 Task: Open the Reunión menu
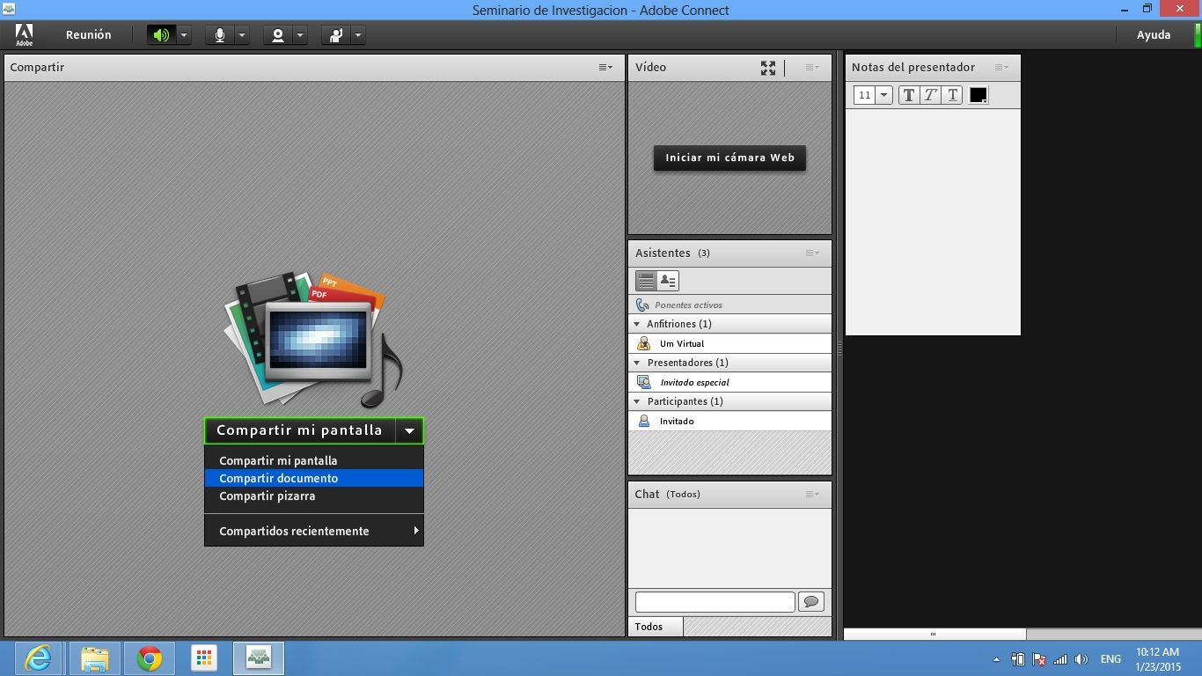tap(89, 35)
